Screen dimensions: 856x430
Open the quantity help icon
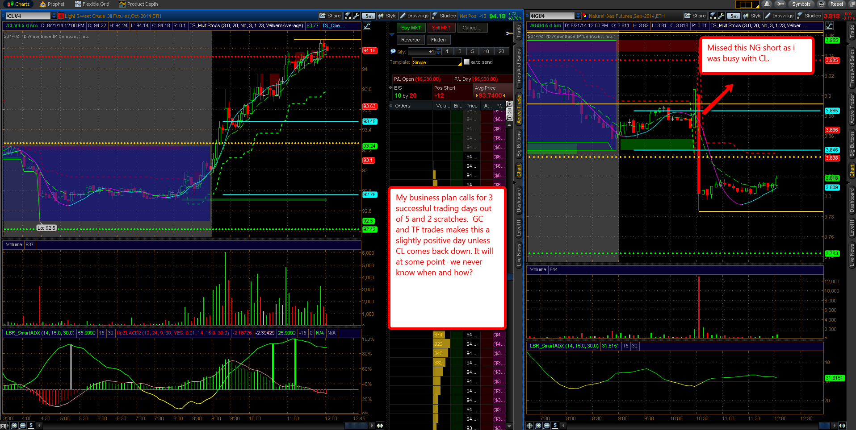pyautogui.click(x=393, y=51)
